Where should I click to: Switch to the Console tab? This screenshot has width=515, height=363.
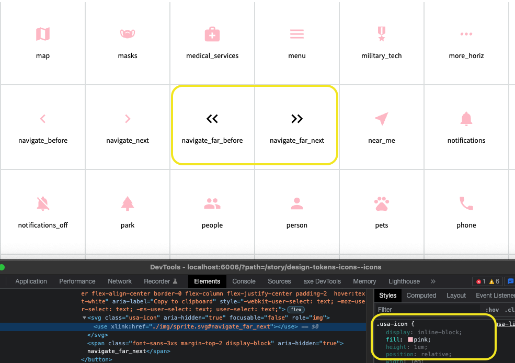(x=244, y=281)
